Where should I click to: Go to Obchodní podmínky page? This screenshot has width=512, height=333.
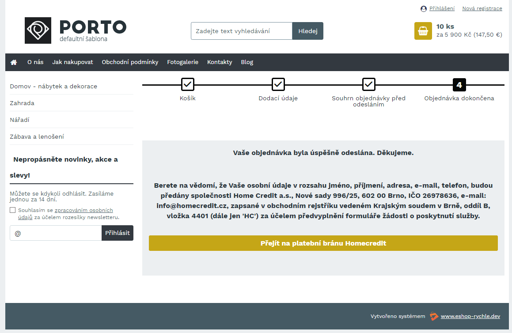130,62
